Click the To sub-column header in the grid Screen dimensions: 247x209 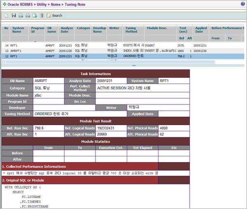point(233,38)
